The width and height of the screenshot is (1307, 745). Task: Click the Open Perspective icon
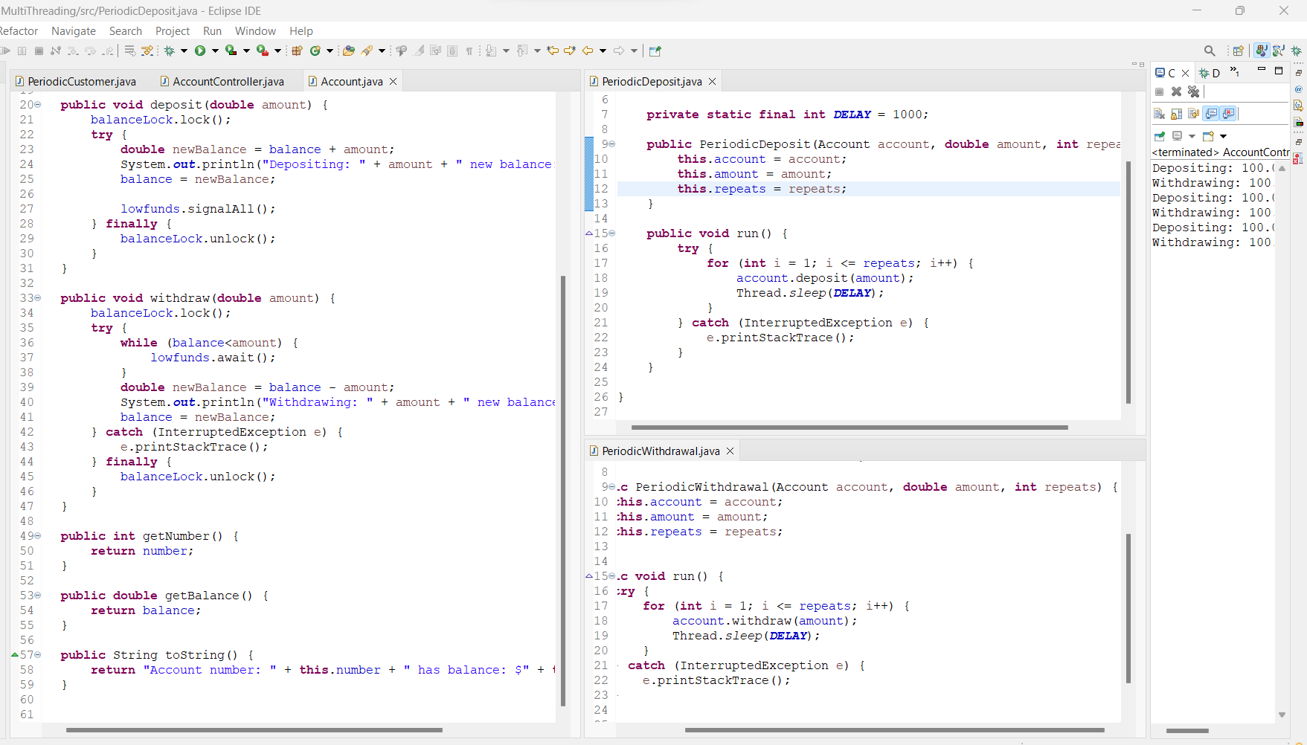point(1239,51)
